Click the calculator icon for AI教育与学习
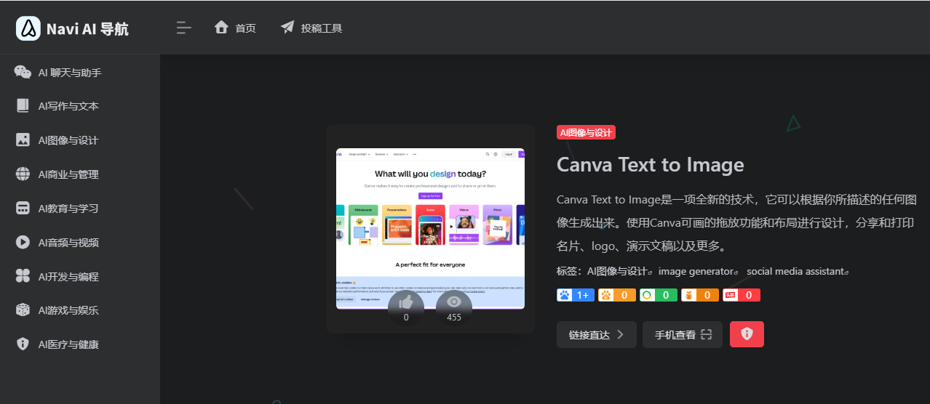This screenshot has height=404, width=930. 23,209
